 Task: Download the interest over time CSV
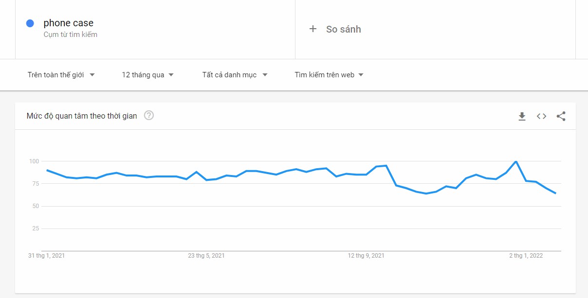[522, 116]
